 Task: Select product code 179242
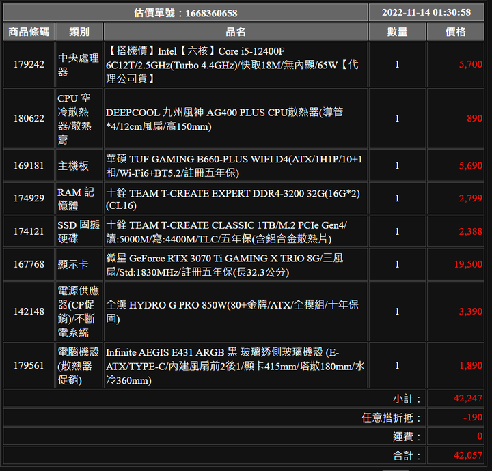29,64
